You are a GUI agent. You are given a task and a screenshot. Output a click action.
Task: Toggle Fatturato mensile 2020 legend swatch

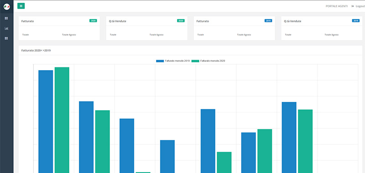coord(195,61)
